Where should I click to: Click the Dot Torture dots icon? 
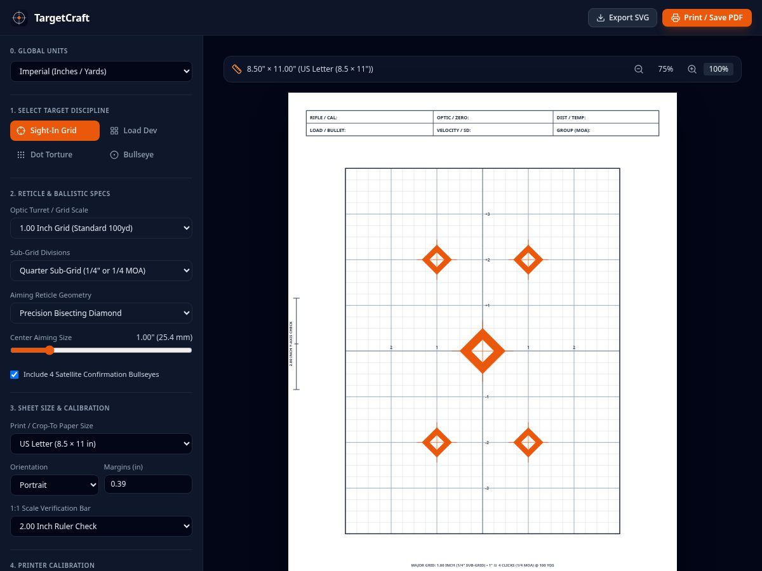pyautogui.click(x=21, y=155)
